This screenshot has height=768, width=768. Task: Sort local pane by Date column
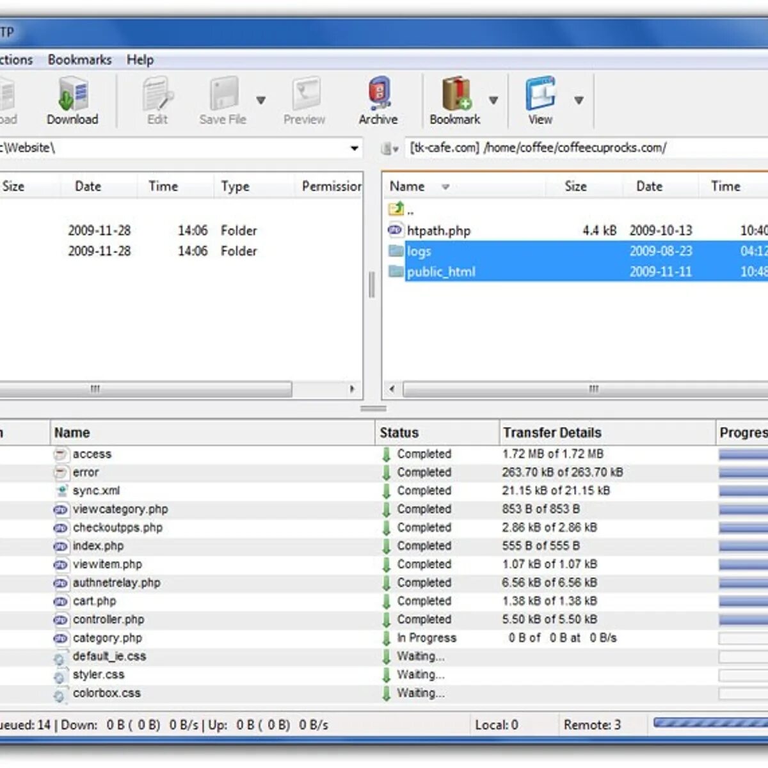click(88, 186)
